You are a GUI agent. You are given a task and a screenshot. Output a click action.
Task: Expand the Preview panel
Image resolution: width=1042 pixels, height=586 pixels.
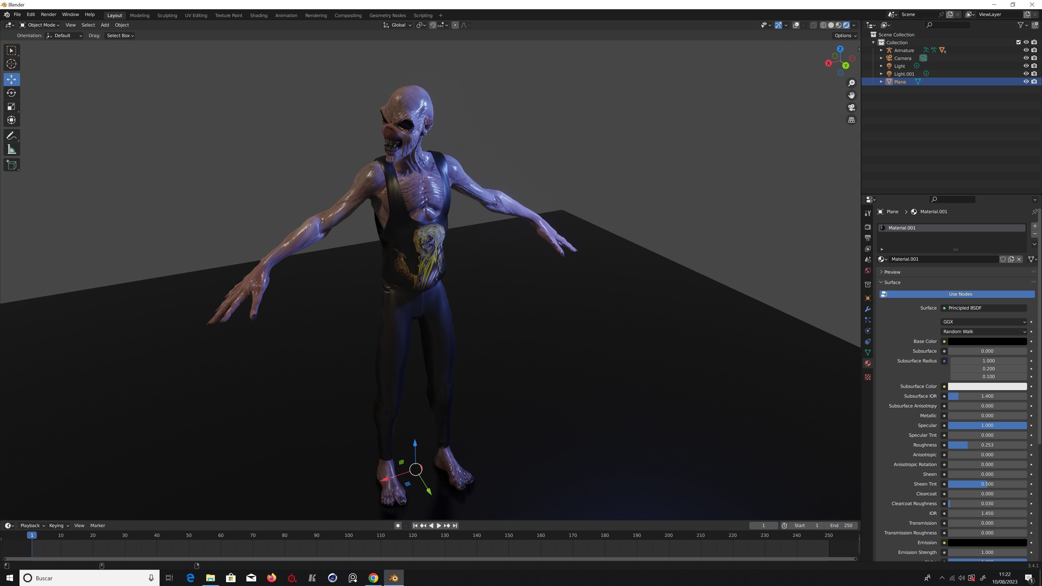click(x=891, y=272)
